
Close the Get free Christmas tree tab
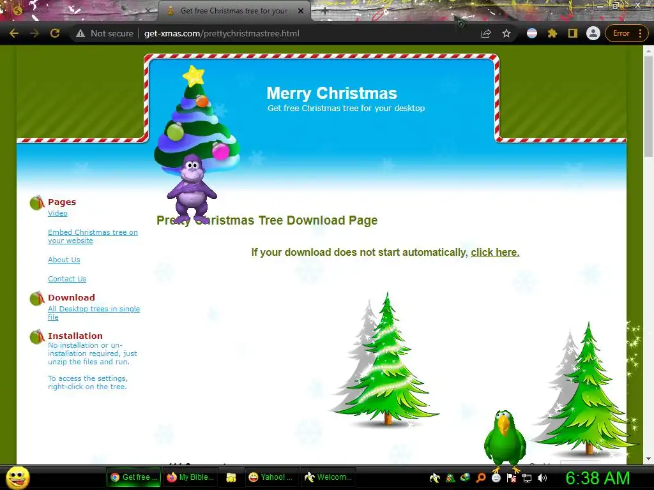[301, 11]
